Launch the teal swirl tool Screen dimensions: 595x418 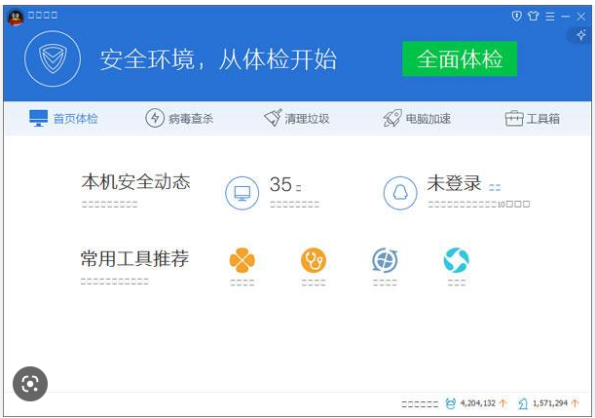click(x=456, y=260)
